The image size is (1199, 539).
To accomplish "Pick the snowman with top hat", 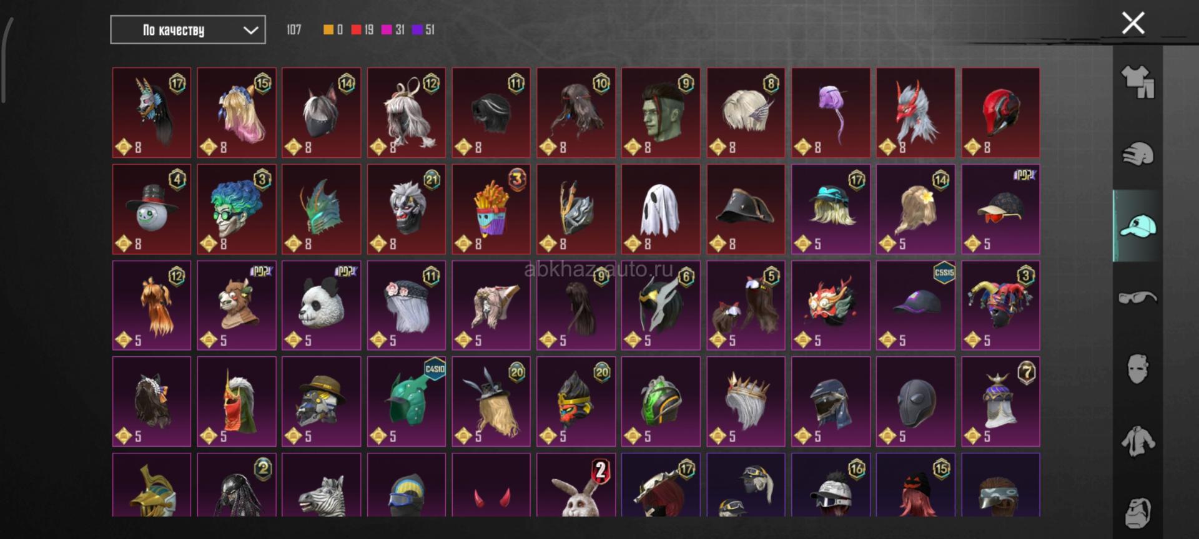I will coord(151,209).
